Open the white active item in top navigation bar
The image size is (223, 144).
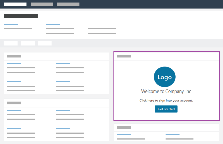15,4
